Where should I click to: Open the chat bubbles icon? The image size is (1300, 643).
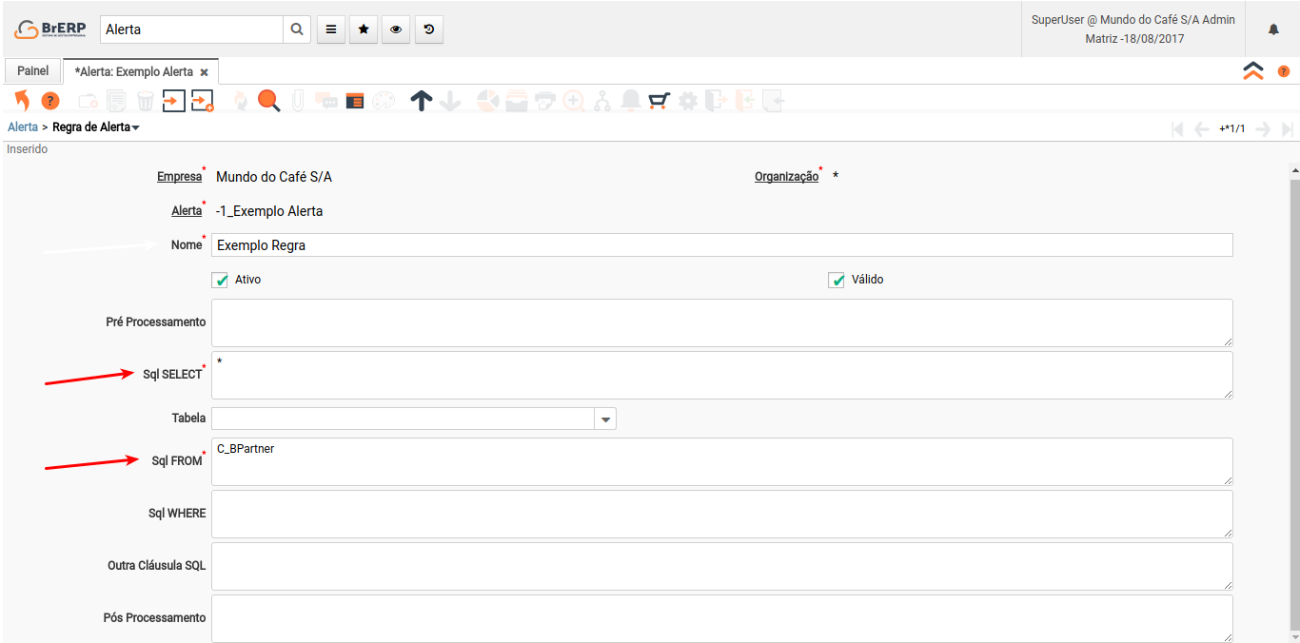tap(326, 100)
